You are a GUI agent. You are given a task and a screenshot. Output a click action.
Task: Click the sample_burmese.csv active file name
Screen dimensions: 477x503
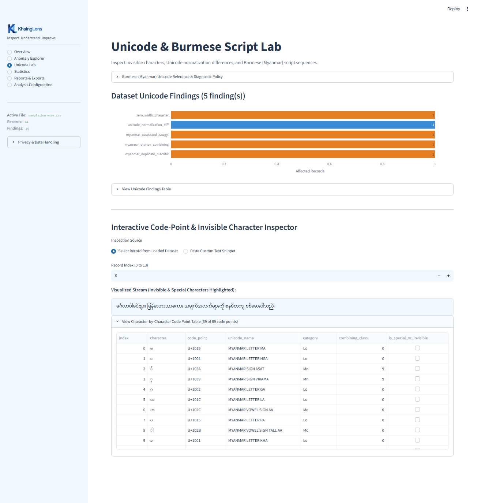coord(45,115)
